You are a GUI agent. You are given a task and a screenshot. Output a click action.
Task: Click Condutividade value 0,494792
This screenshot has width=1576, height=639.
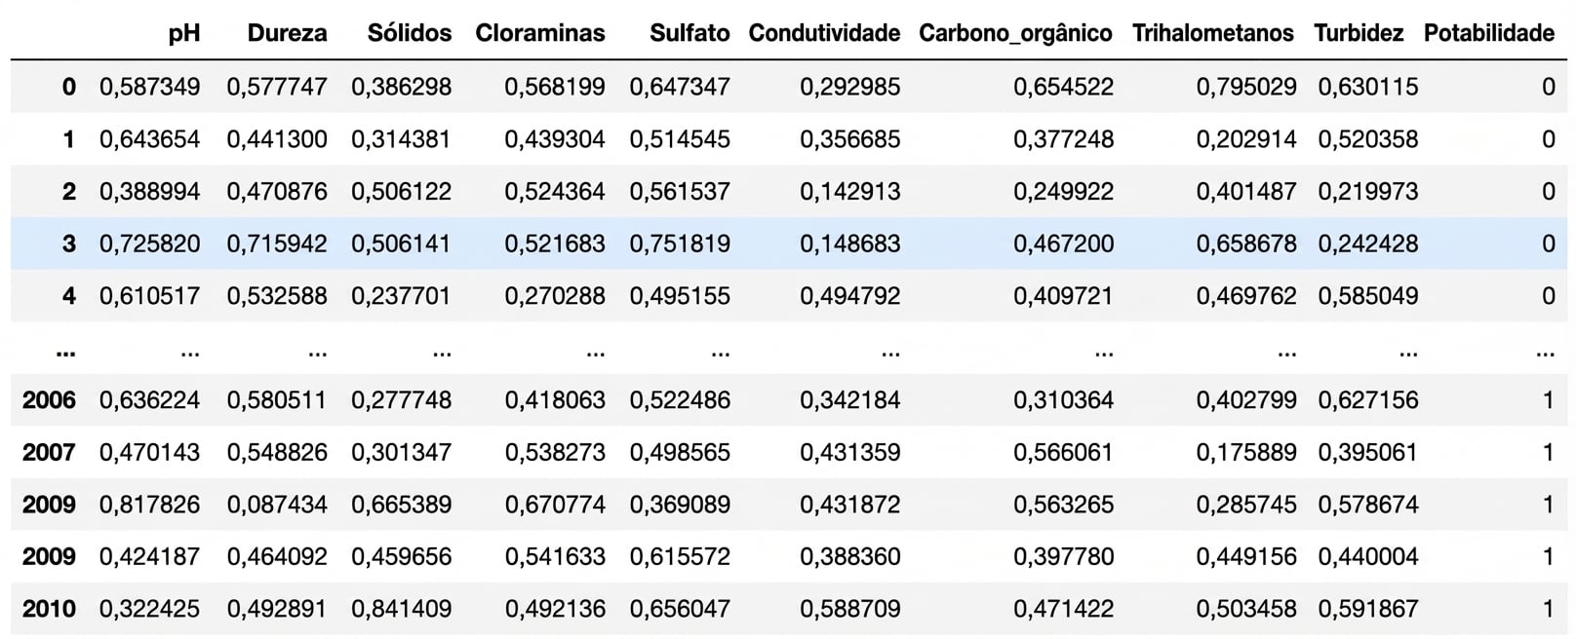pyautogui.click(x=850, y=295)
